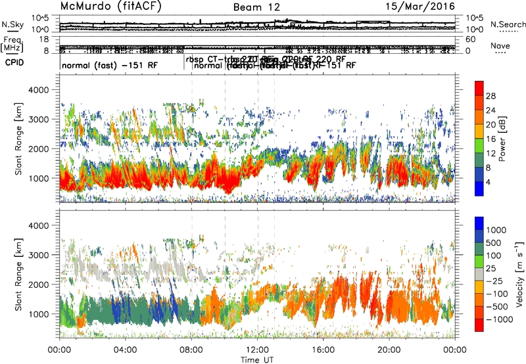
Task: Click the 2000 km tick on the velocity panel
Action: point(40,284)
